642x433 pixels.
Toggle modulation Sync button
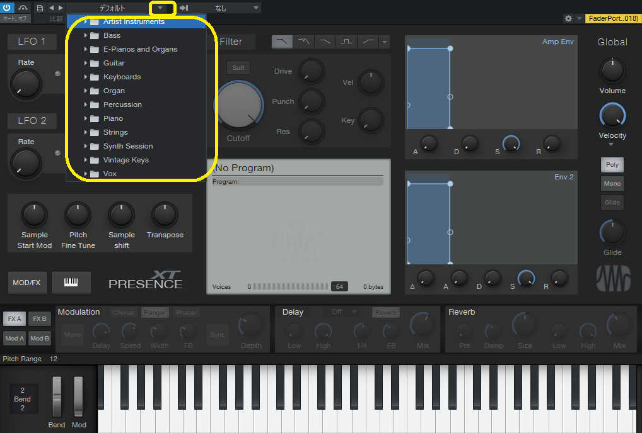click(x=218, y=335)
